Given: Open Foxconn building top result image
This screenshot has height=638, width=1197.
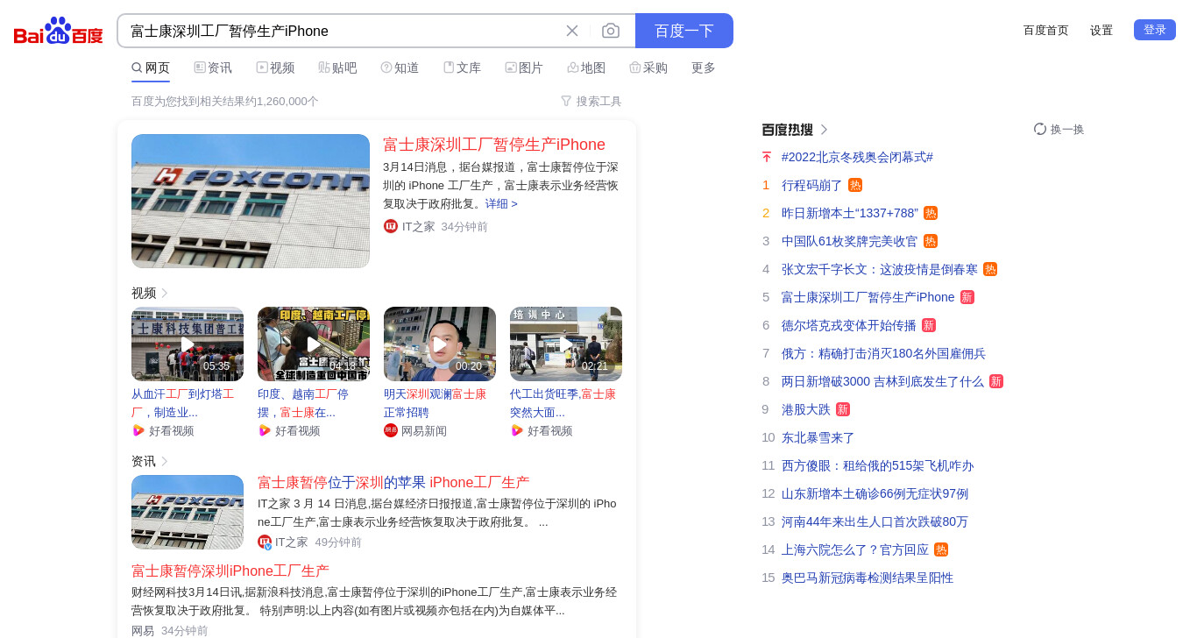Looking at the screenshot, I should click(251, 201).
